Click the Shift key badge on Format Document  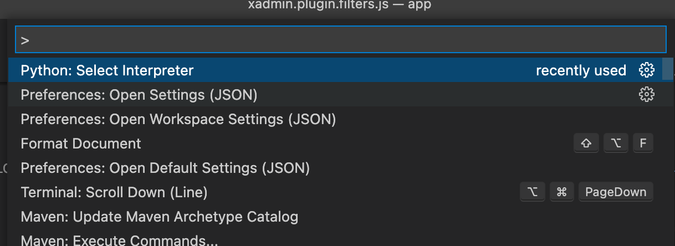(586, 143)
